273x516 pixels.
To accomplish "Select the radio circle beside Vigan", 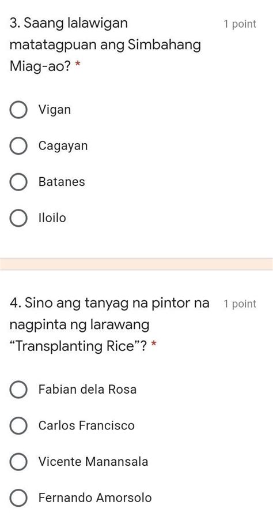I will 18,110.
